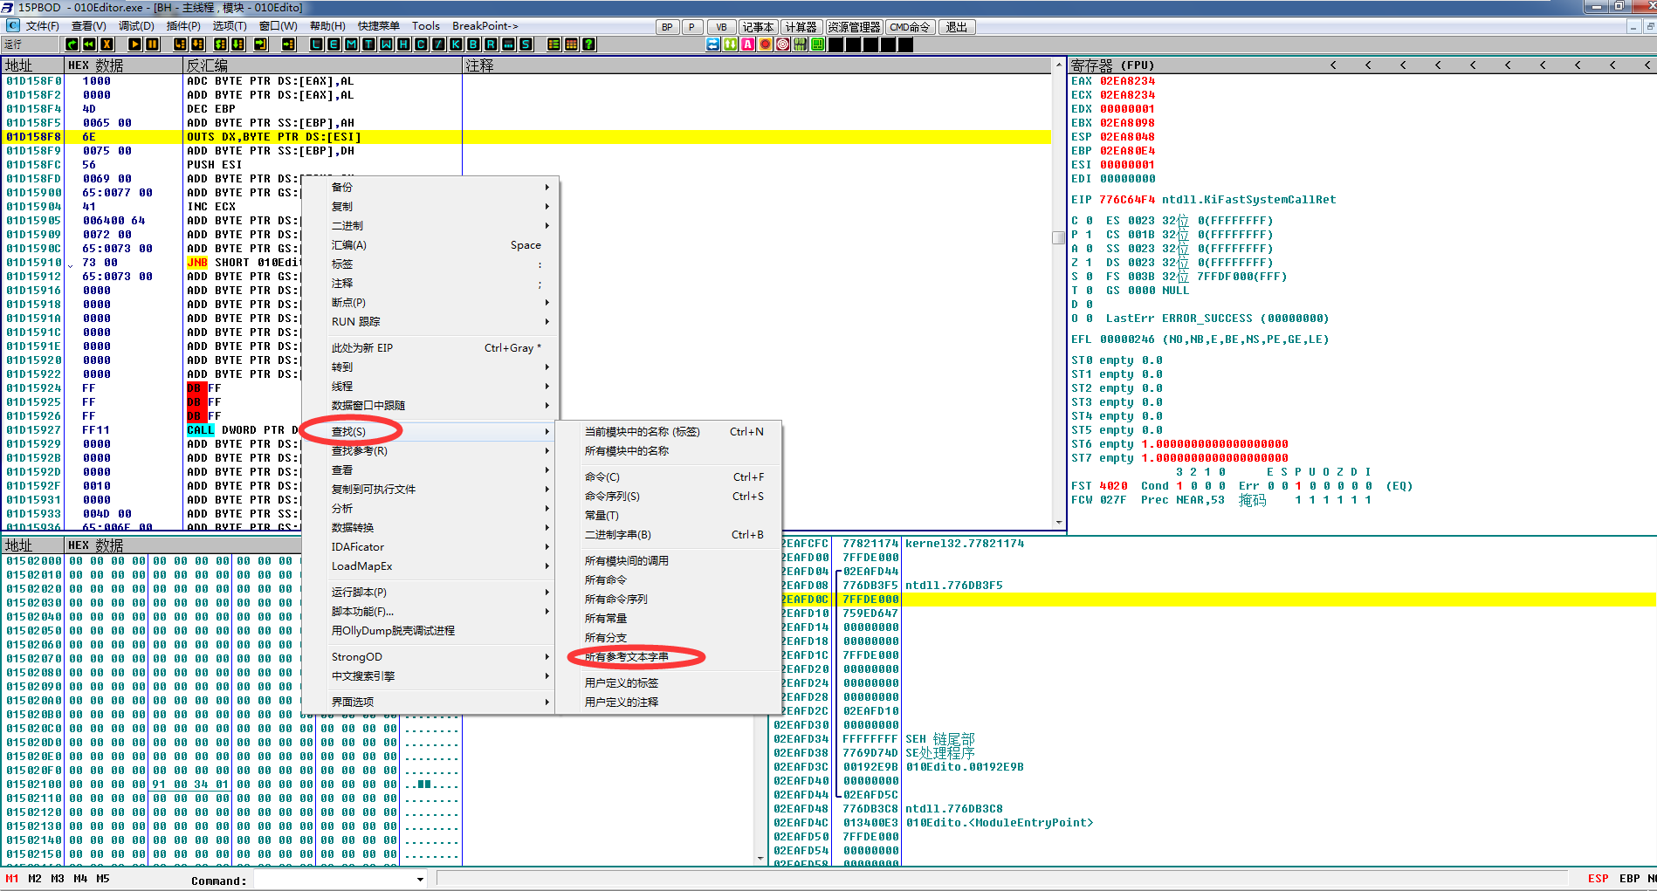Toggle the 寄存器 (FPU) header view
The image size is (1657, 891).
click(x=1112, y=65)
